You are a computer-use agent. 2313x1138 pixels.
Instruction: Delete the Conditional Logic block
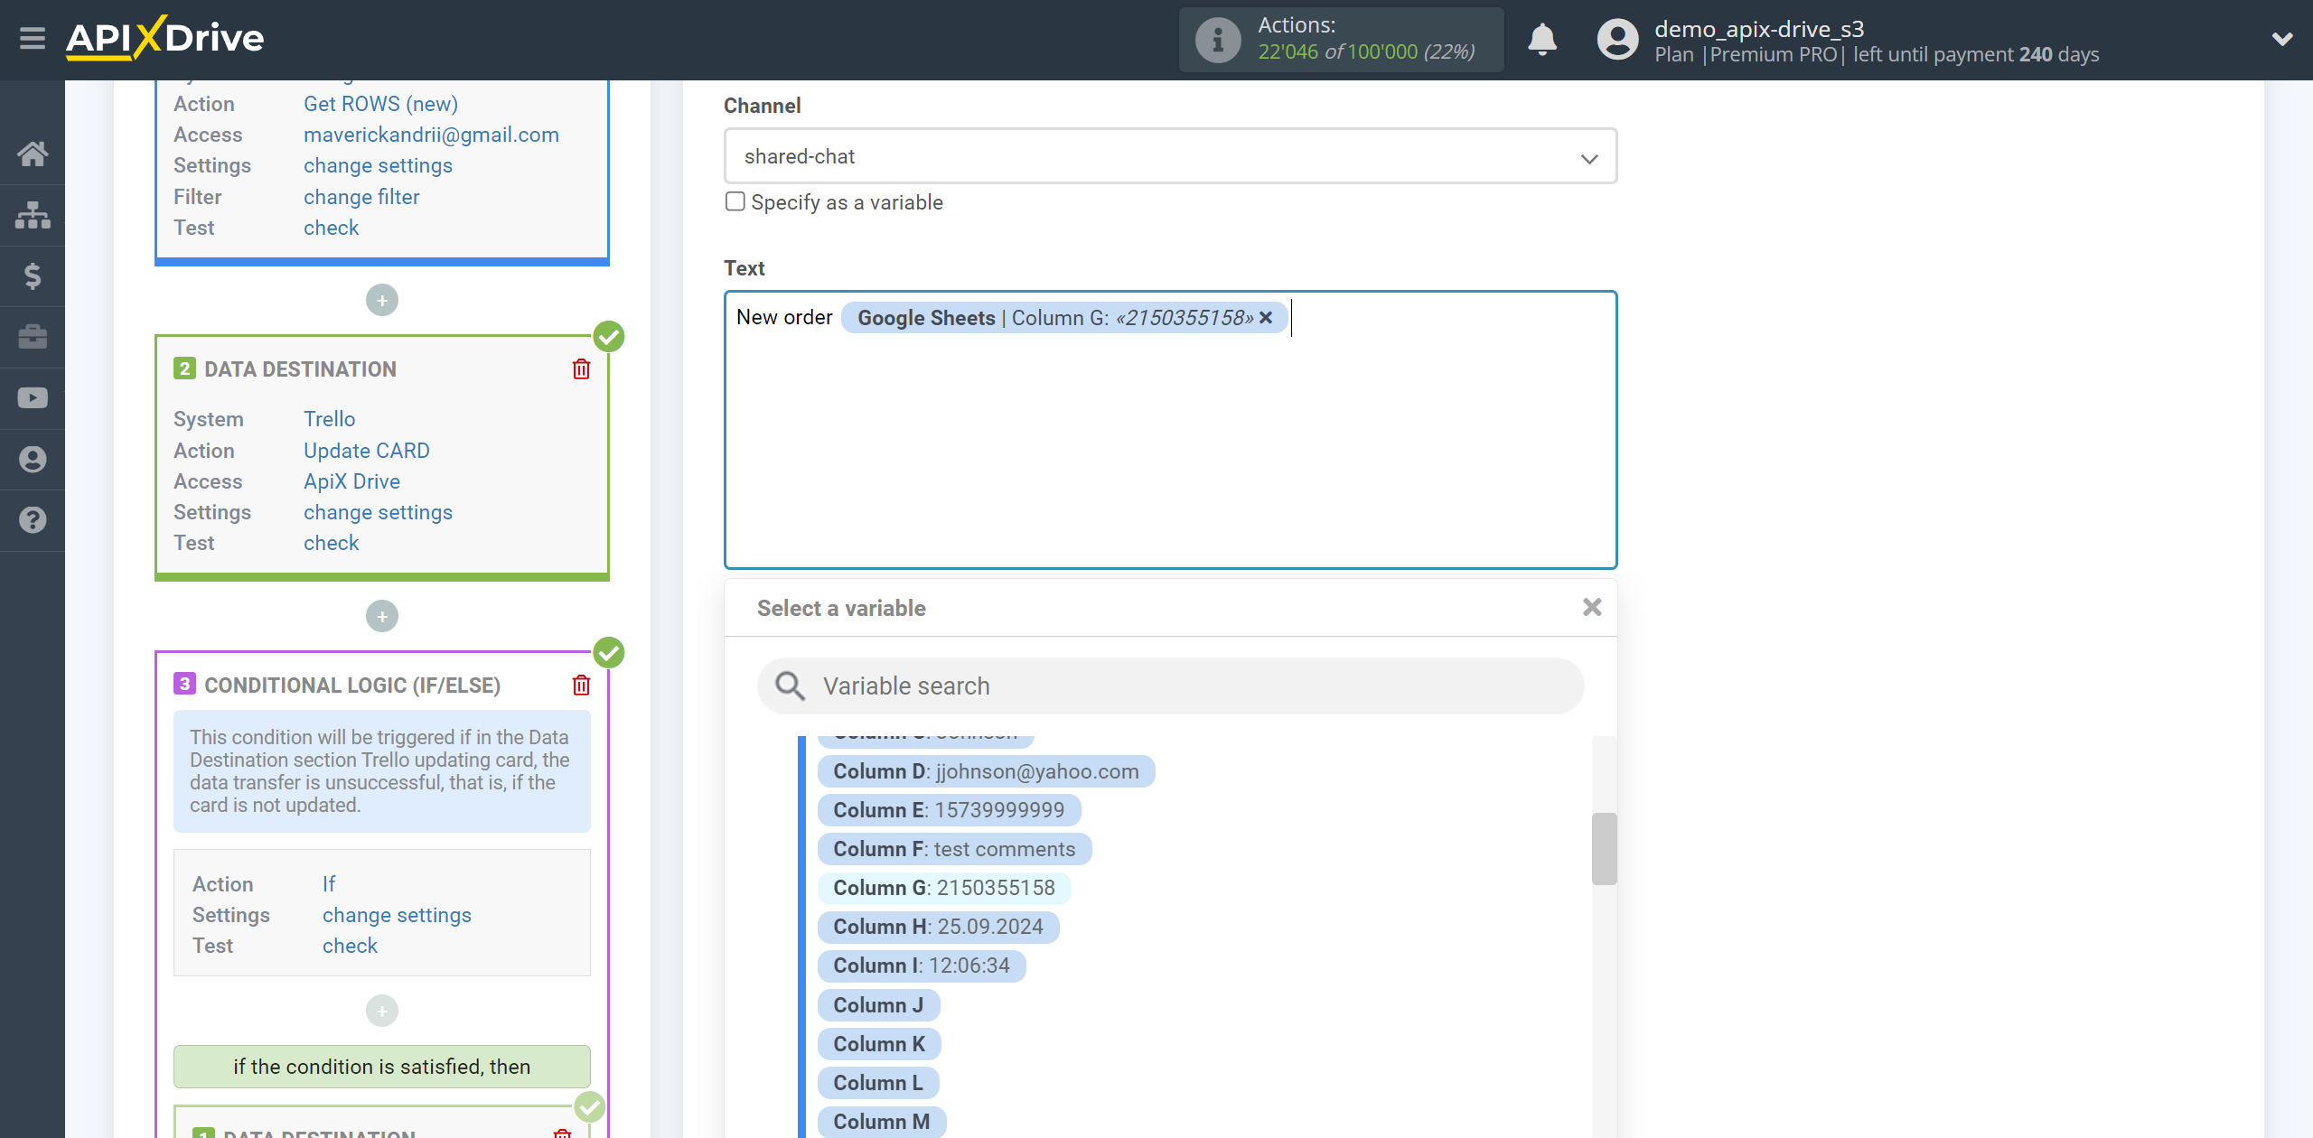581,686
